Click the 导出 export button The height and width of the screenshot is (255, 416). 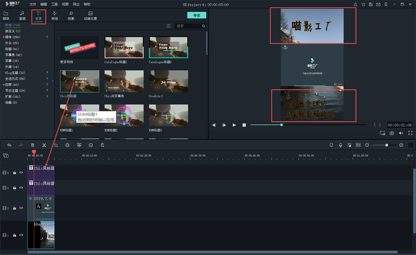pos(196,15)
